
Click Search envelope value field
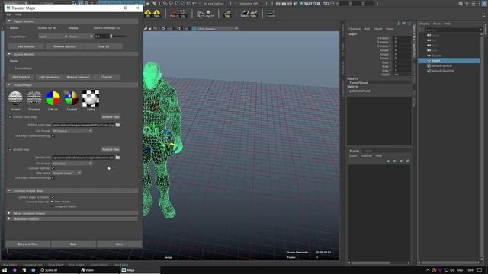101,37
